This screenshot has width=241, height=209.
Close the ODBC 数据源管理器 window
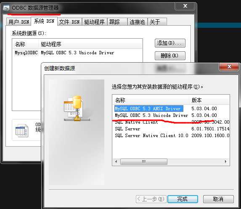185,6
